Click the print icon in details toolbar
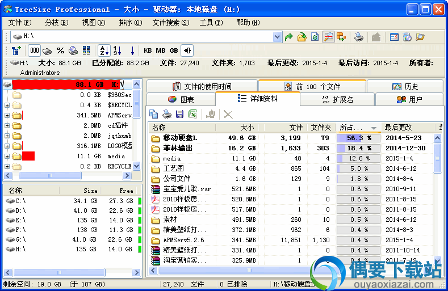The width and height of the screenshot is (448, 291). 167,114
